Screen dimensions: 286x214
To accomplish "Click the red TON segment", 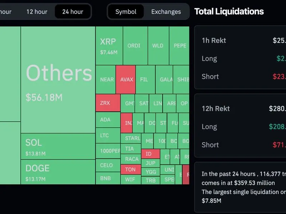I will [131, 169].
